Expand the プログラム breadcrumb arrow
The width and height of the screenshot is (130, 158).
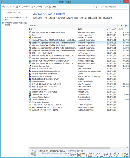[44, 7]
